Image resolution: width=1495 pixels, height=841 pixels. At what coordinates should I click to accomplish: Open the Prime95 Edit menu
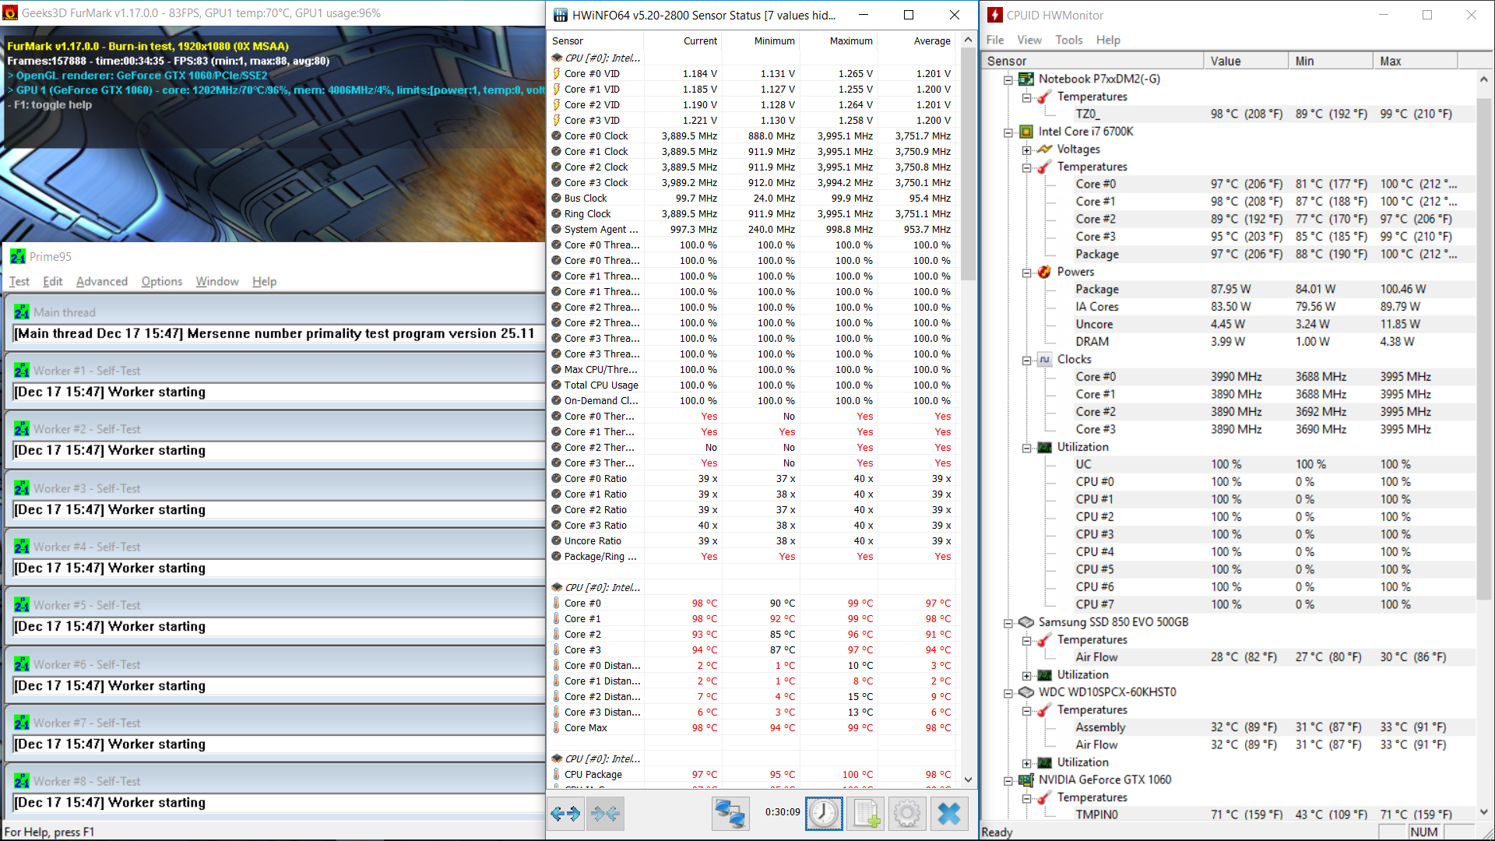click(x=53, y=281)
